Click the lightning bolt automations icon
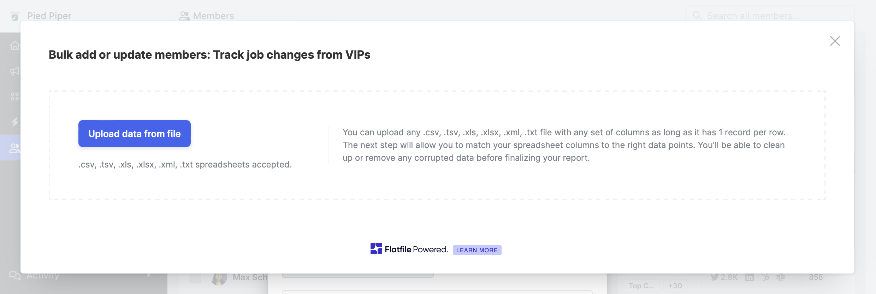The image size is (876, 294). [15, 122]
